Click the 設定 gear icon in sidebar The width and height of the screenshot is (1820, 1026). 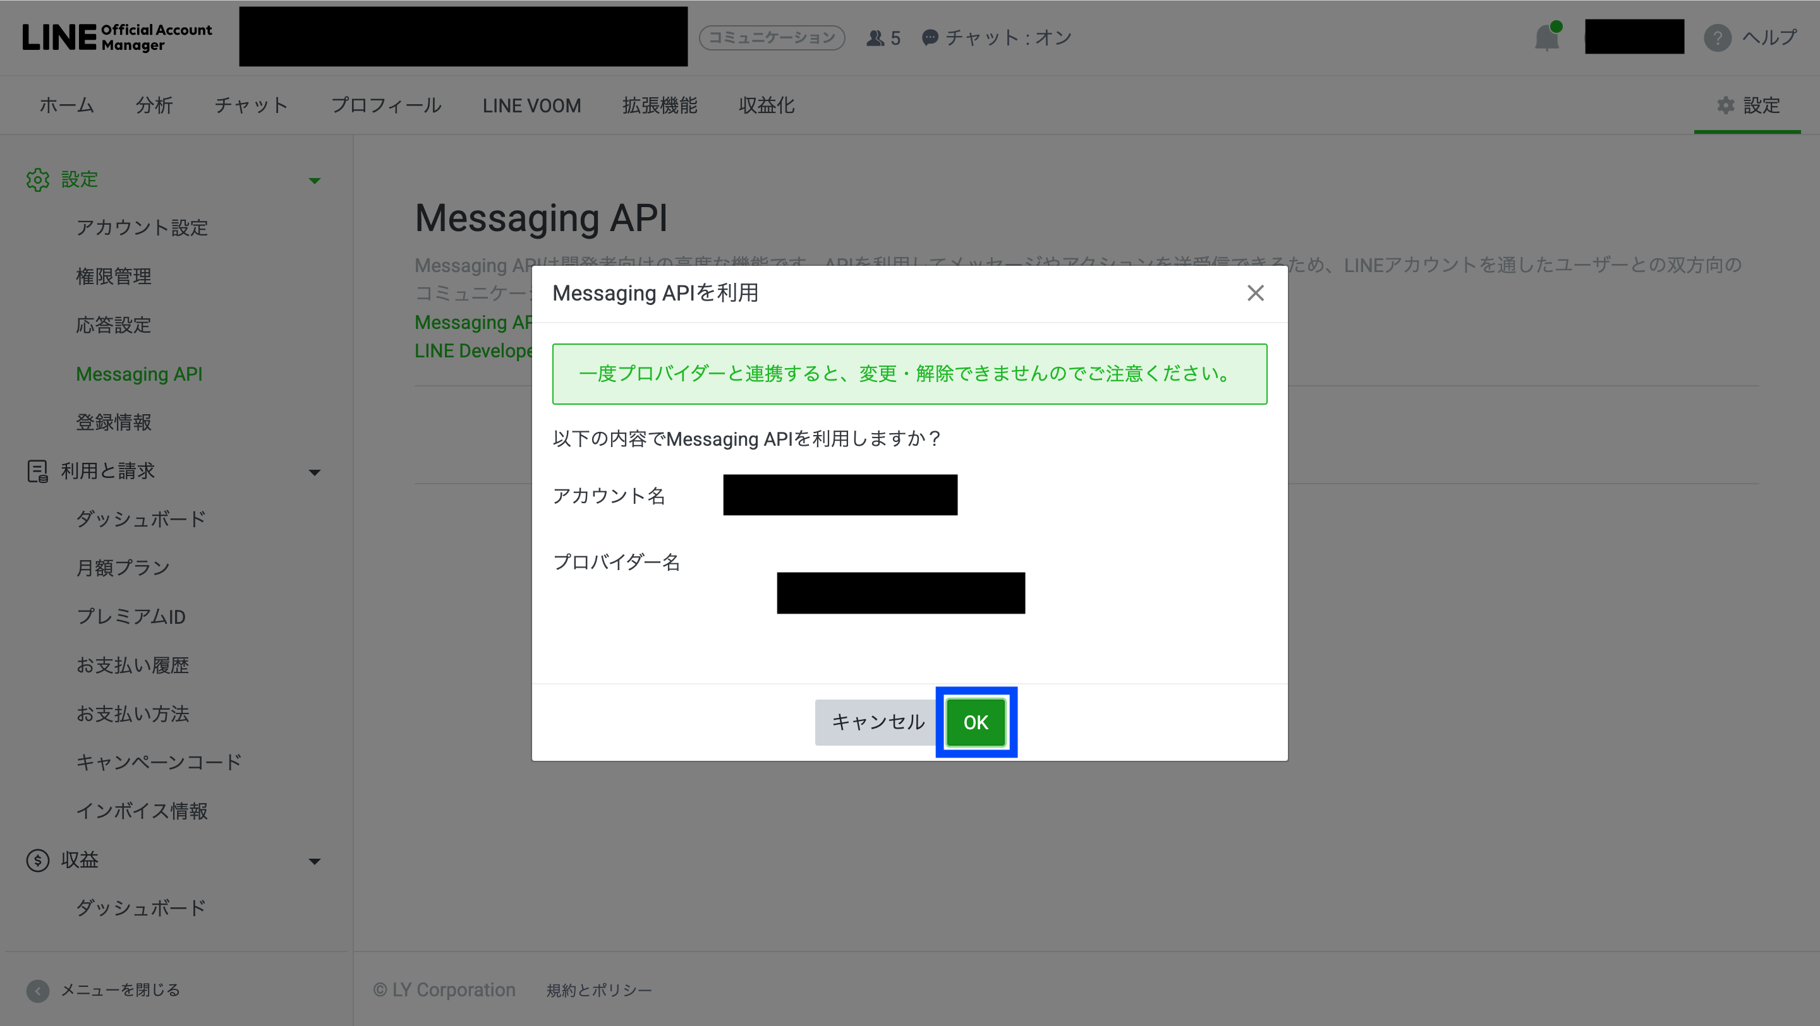click(x=37, y=179)
